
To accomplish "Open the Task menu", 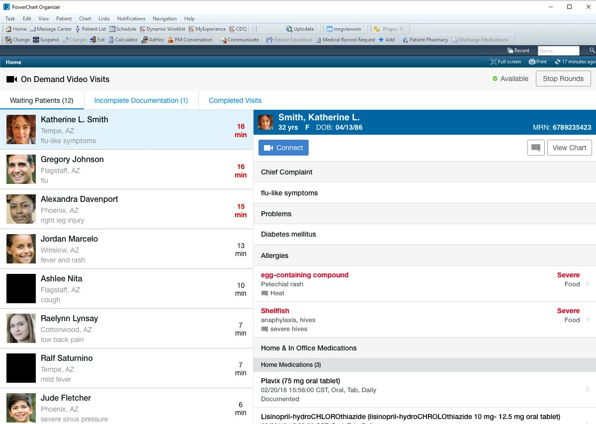I will pos(10,18).
